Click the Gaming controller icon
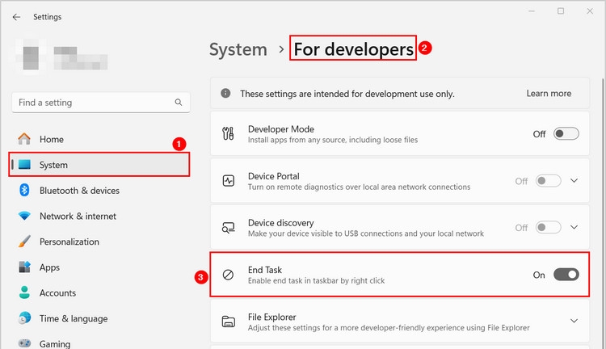This screenshot has height=349, width=606. pyautogui.click(x=24, y=343)
